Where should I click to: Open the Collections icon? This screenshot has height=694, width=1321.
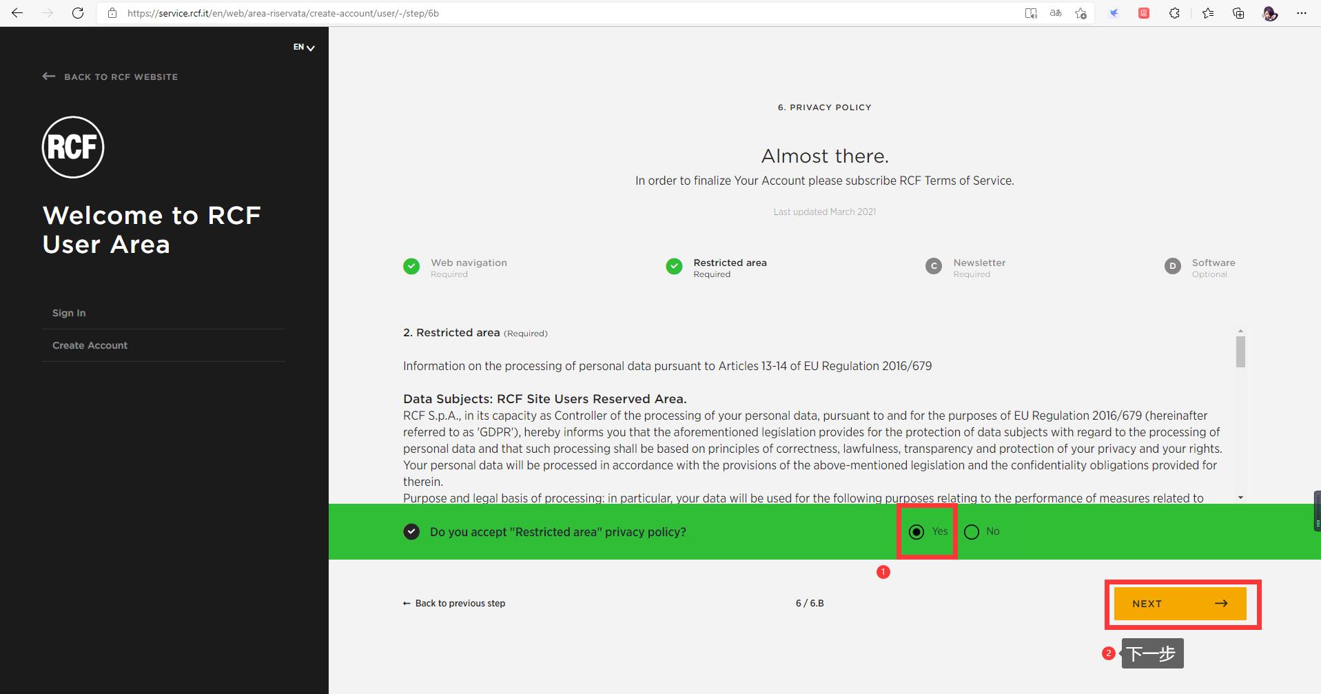pyautogui.click(x=1238, y=13)
